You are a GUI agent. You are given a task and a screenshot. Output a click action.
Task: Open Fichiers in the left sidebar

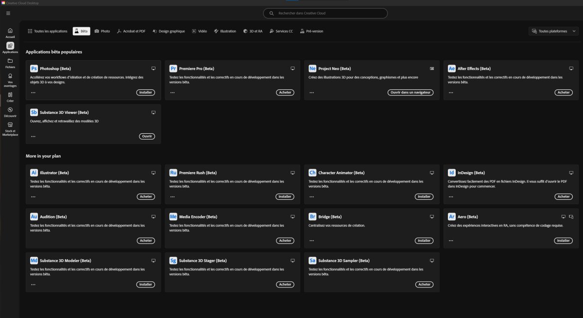coord(10,63)
